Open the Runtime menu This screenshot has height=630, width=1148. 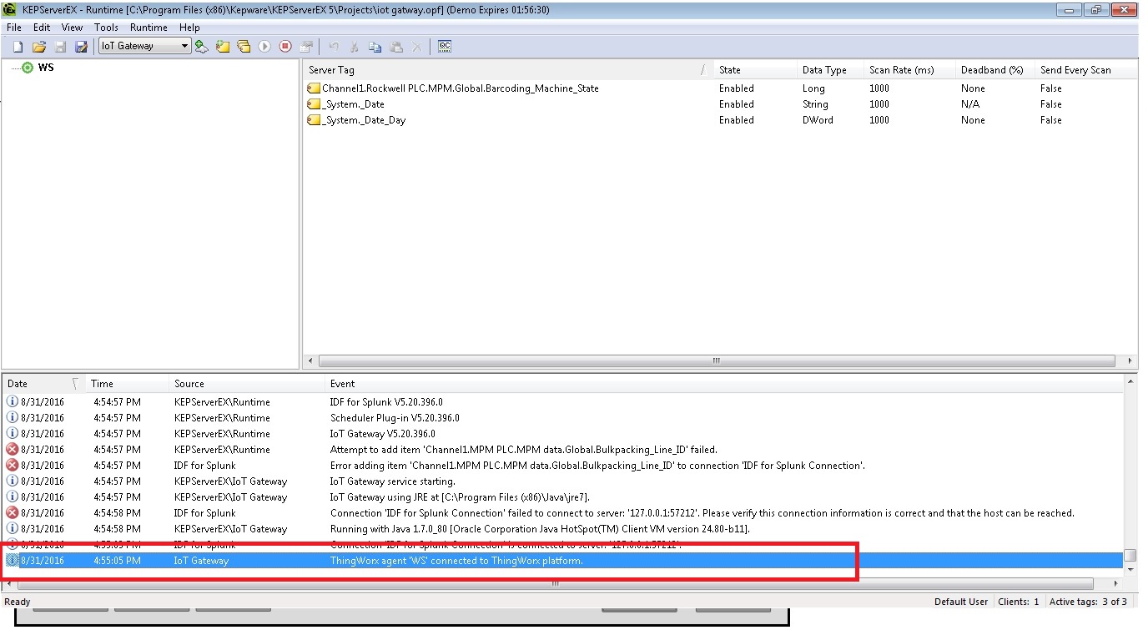point(148,27)
